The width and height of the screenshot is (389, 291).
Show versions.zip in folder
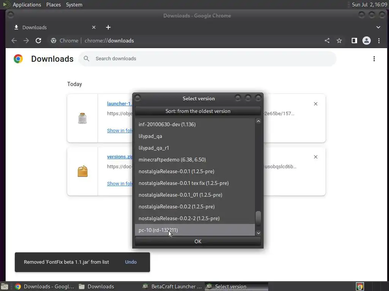point(120,183)
